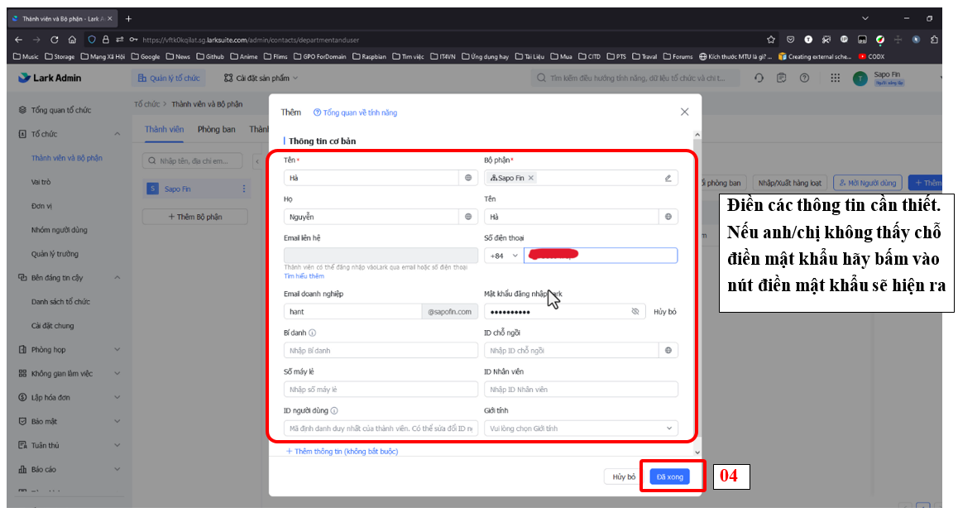Image resolution: width=958 pixels, height=522 pixels.
Task: Click the globe icon next to Họ field
Action: (x=468, y=217)
